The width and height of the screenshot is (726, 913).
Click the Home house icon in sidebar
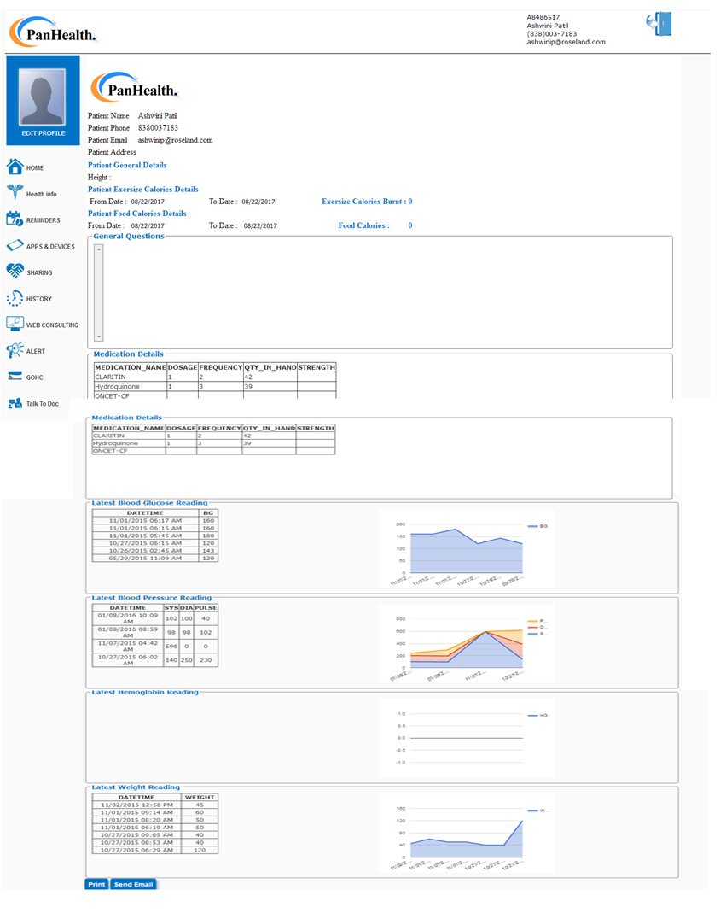pos(15,167)
